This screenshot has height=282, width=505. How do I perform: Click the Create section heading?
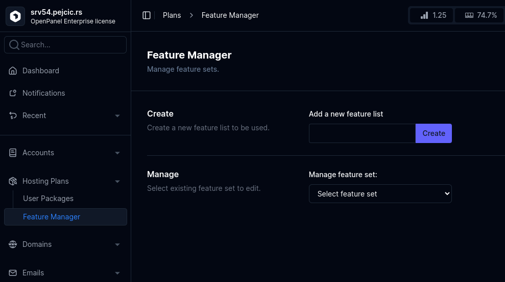click(x=160, y=114)
